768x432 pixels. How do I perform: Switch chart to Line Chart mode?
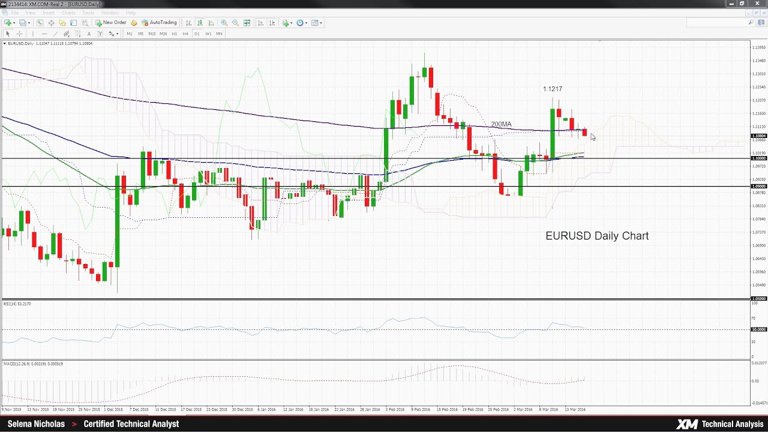click(211, 23)
